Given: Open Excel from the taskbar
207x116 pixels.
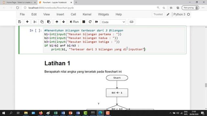Looking at the screenshot, I should 56,113.
